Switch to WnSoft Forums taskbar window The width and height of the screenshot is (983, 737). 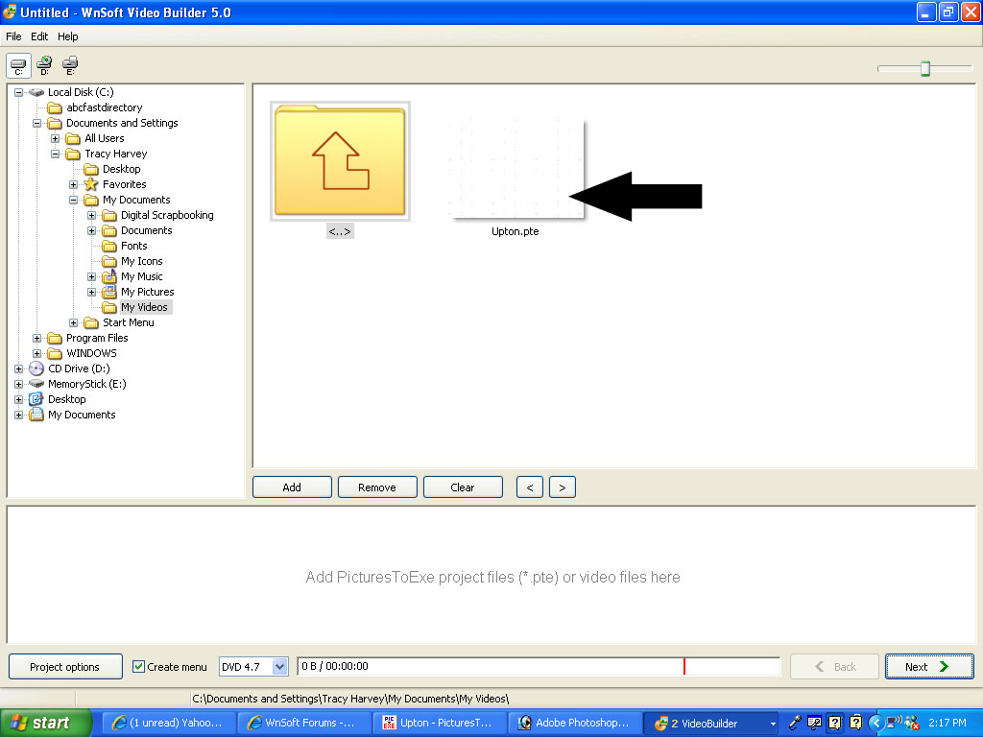[304, 723]
